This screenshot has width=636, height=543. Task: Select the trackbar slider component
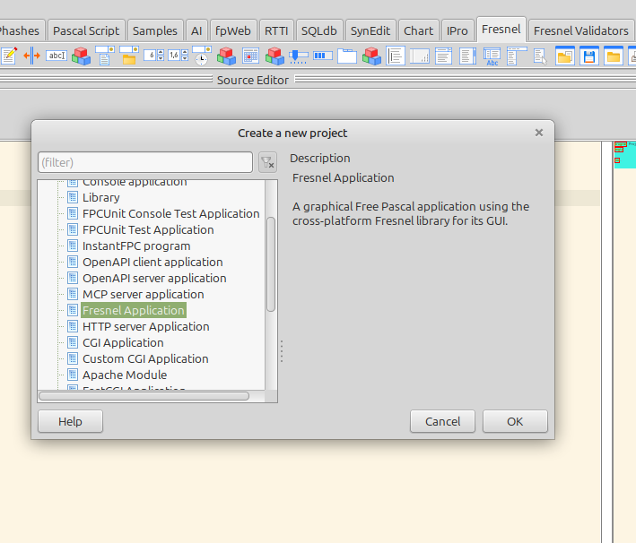(299, 56)
